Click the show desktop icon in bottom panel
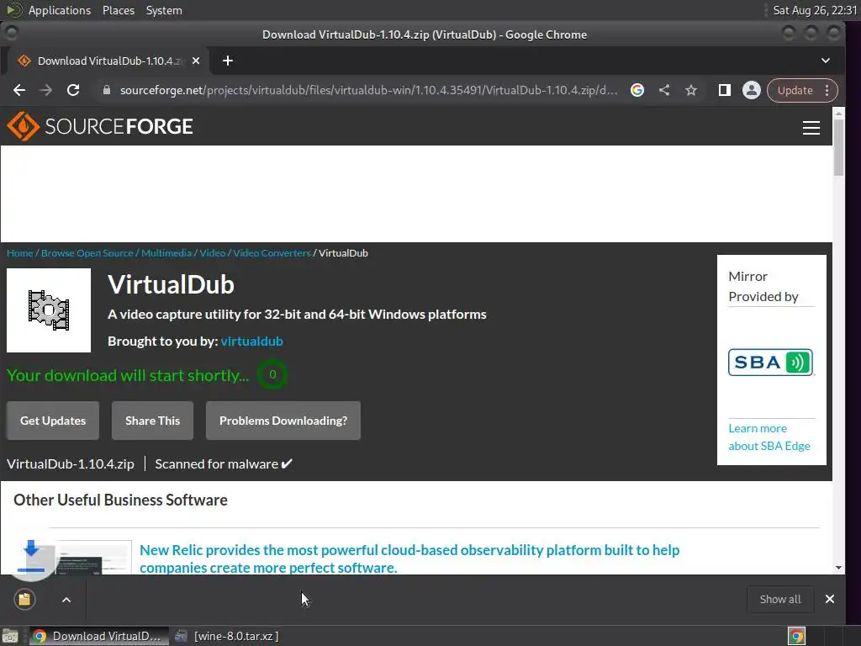This screenshot has height=646, width=861. click(10, 637)
